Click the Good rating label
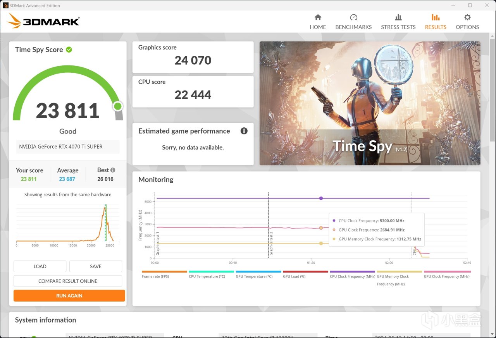Image resolution: width=496 pixels, height=338 pixels. click(x=68, y=131)
